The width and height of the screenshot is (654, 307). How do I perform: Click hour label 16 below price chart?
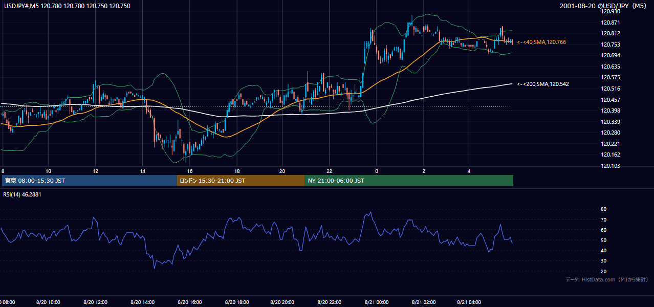[x=189, y=171]
